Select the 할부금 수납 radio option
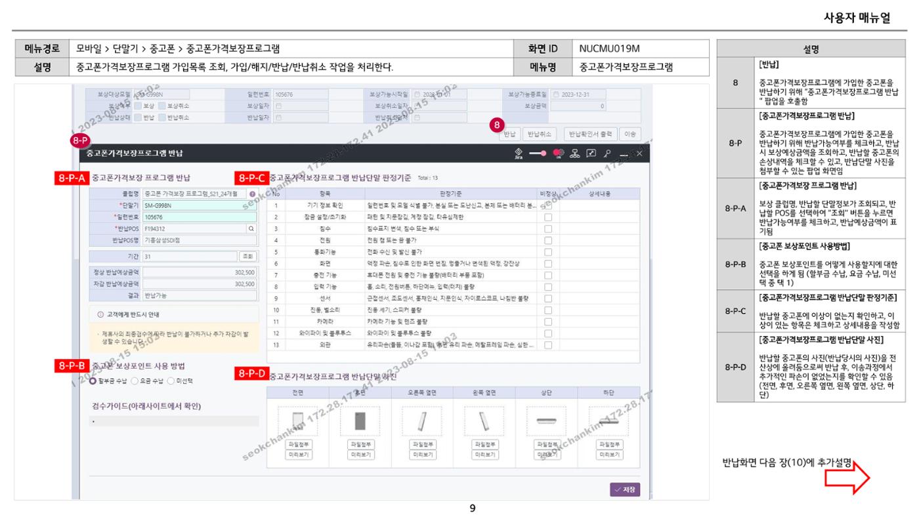The width and height of the screenshot is (919, 517). pyautogui.click(x=93, y=380)
